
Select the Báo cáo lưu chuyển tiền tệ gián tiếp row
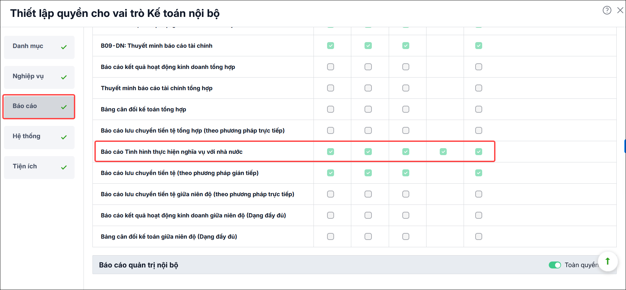354,173
